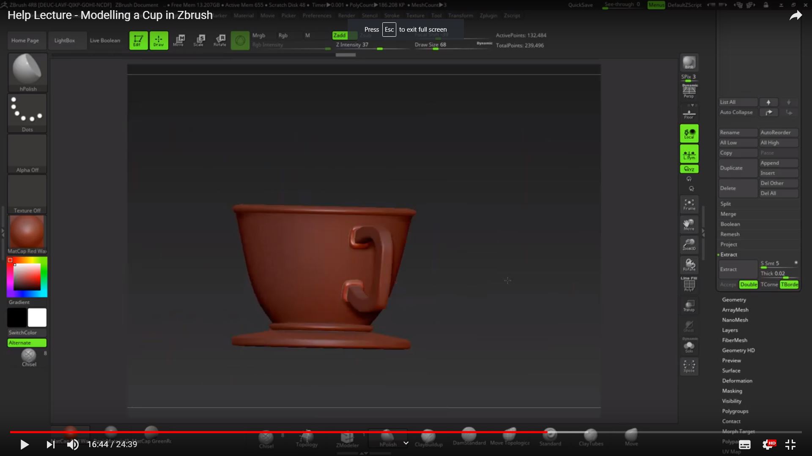Pick a color in the color picker square

pos(27,277)
